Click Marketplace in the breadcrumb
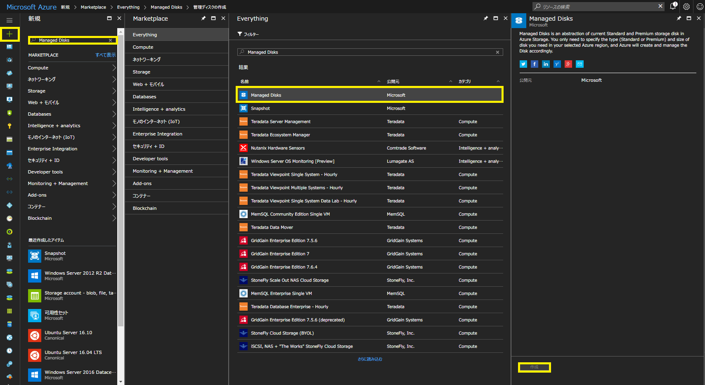705x385 pixels. point(93,7)
